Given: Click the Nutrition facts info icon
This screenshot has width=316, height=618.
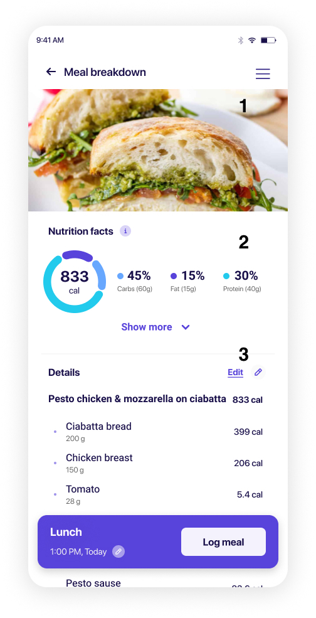Looking at the screenshot, I should pos(125,232).
